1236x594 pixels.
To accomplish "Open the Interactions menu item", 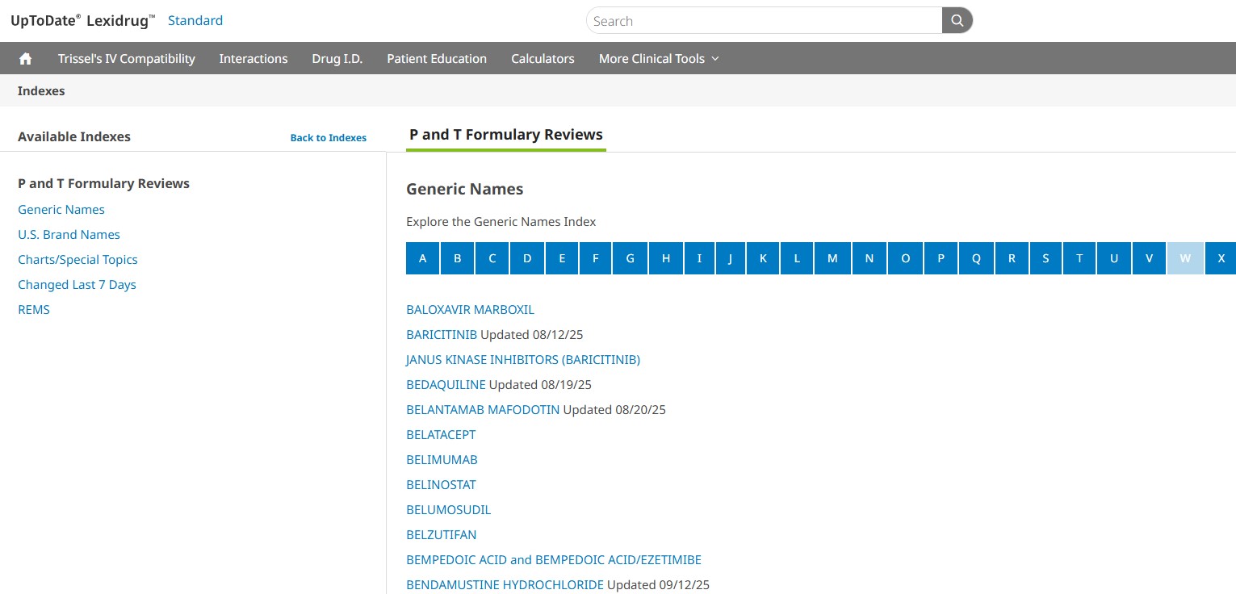I will point(253,59).
